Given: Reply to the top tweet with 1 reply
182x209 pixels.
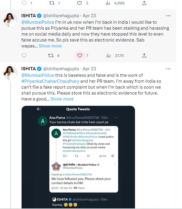Looking at the screenshot, I should 24,3.
